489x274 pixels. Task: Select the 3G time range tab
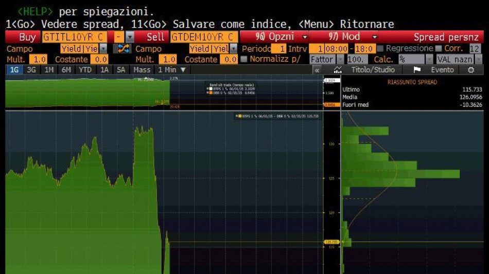(x=31, y=70)
